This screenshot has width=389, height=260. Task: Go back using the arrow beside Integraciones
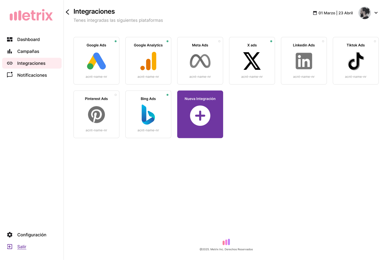click(68, 12)
